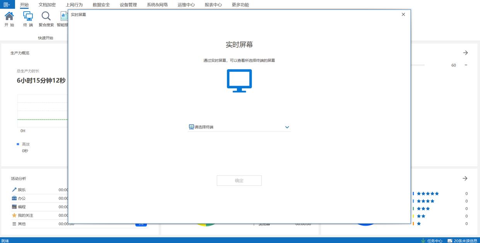The height and width of the screenshot is (243, 480).
Task: Switch to 开始 tab
Action: point(24,5)
